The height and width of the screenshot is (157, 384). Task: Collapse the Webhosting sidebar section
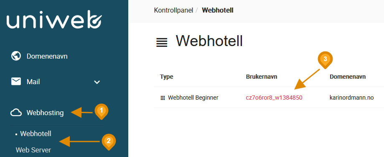pyautogui.click(x=45, y=113)
